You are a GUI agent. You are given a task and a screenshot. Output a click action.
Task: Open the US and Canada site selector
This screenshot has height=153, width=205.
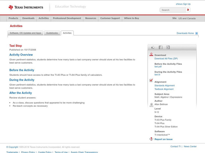[187, 18]
